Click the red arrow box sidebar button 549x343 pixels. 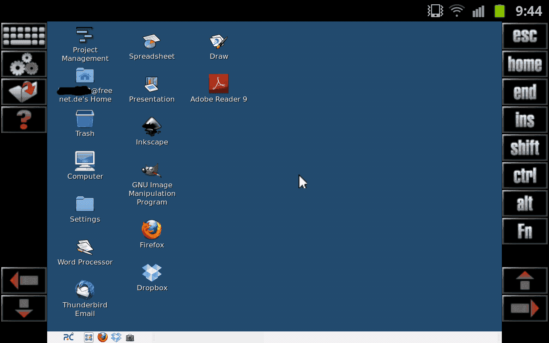24,92
